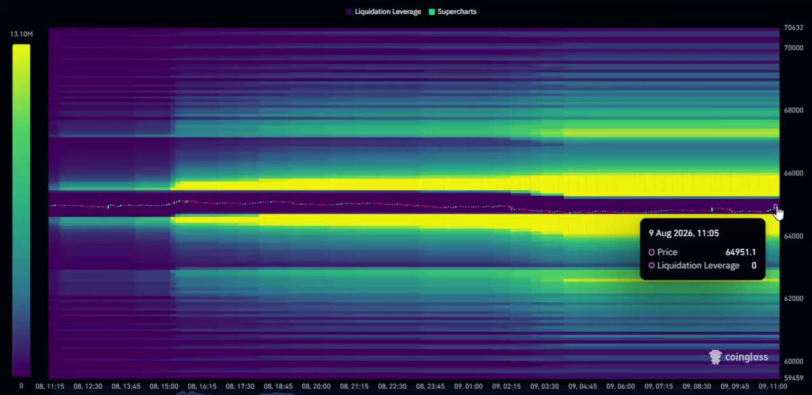Click the 70000 price axis label
The height and width of the screenshot is (395, 812).
click(794, 48)
